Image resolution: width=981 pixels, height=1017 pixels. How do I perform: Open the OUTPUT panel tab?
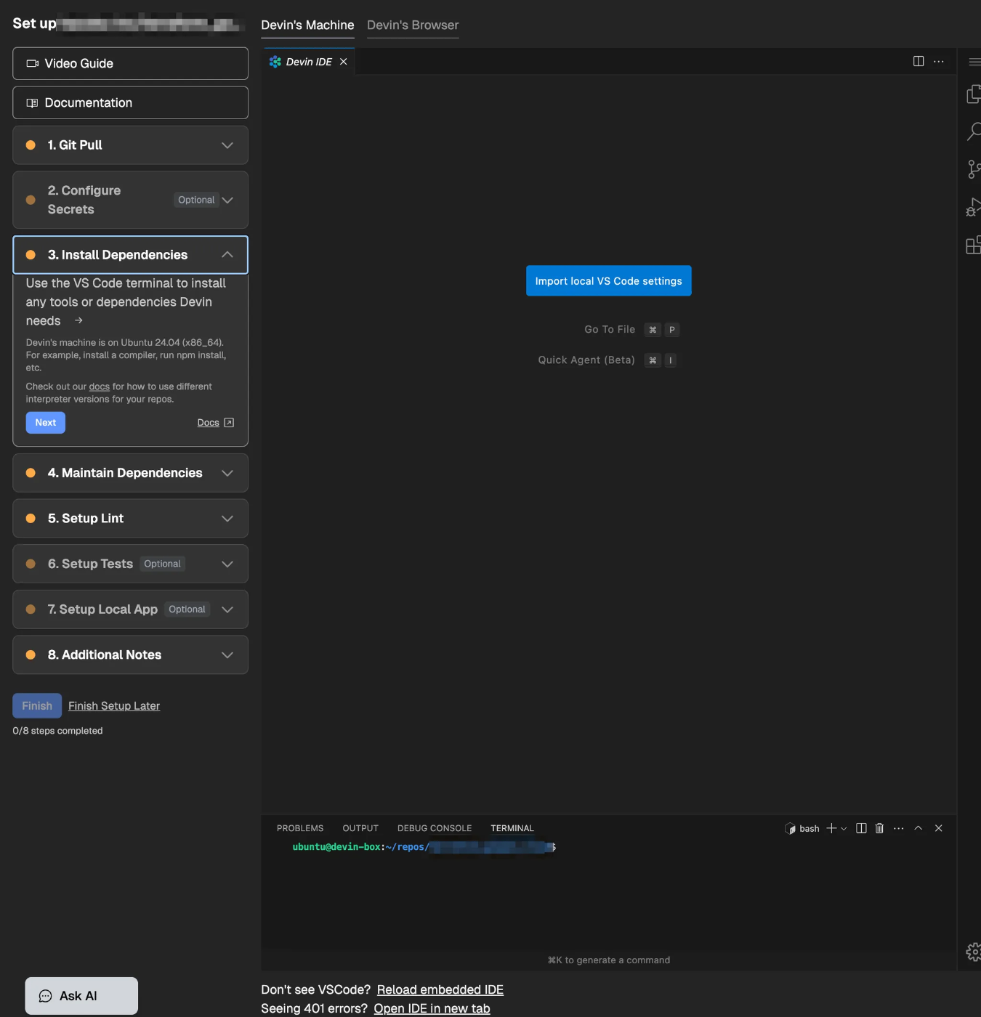click(x=360, y=828)
